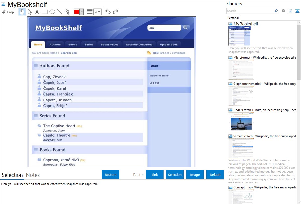The height and width of the screenshot is (204, 301).
Task: Click the camera capture icon
Action: [283, 11]
